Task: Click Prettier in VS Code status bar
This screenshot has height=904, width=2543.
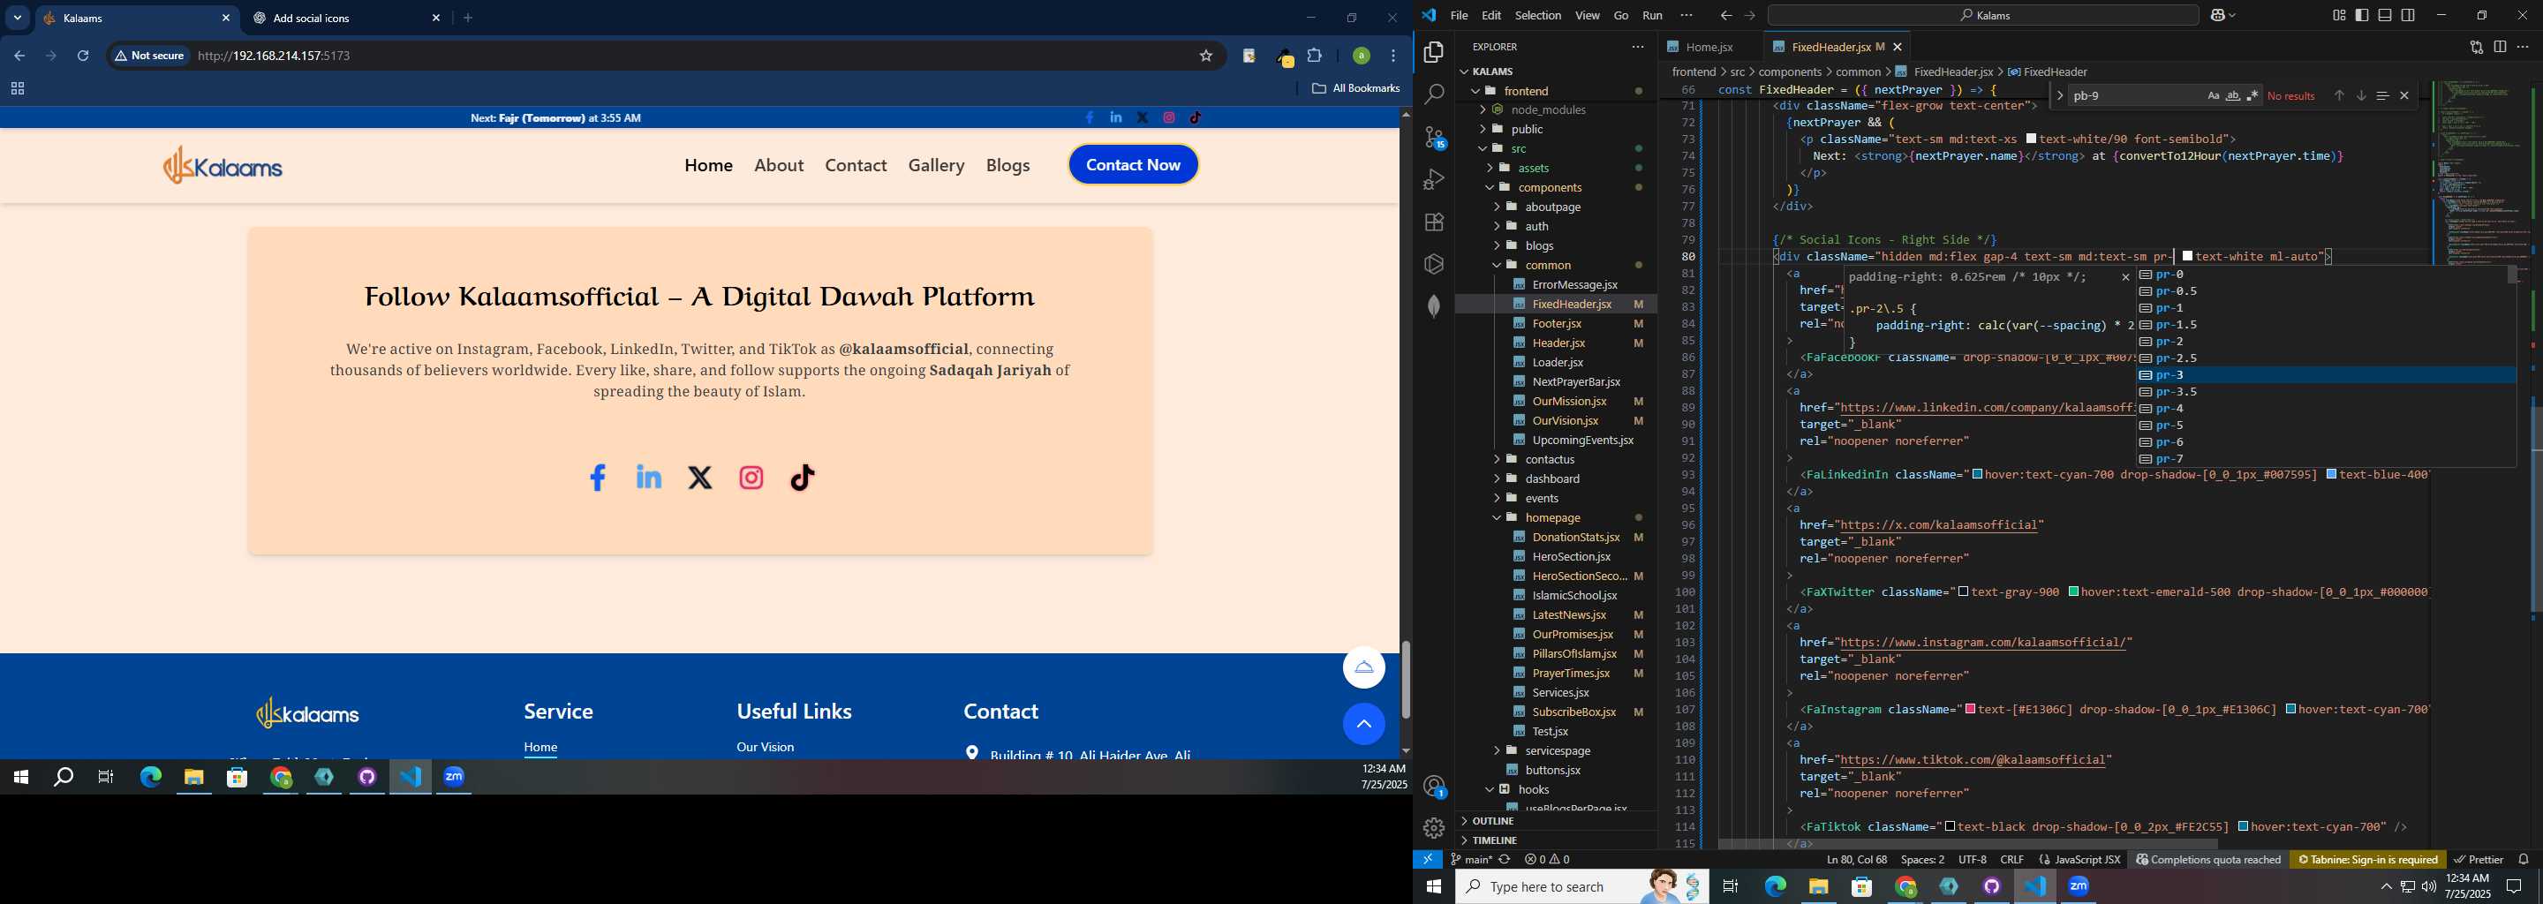Action: 2479,860
